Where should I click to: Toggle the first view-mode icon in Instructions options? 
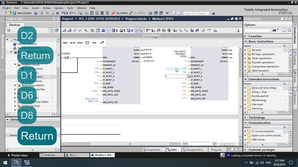[284, 30]
